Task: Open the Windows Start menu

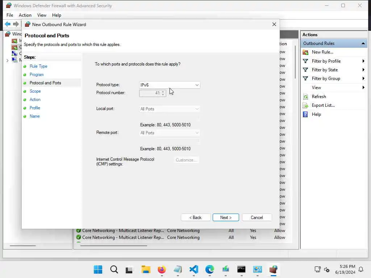Action: click(x=98, y=269)
